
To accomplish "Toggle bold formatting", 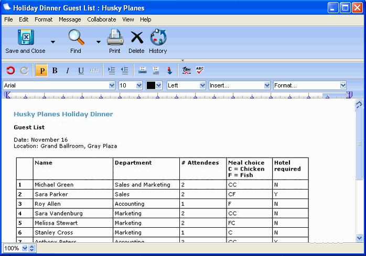I will 55,71.
